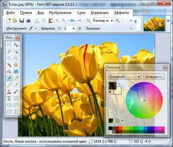Click the Больше >> button
173x147 pixels.
tap(154, 76)
